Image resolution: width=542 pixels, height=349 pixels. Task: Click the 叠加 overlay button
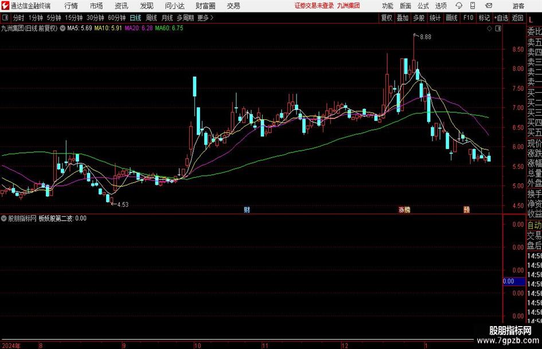(x=403, y=18)
